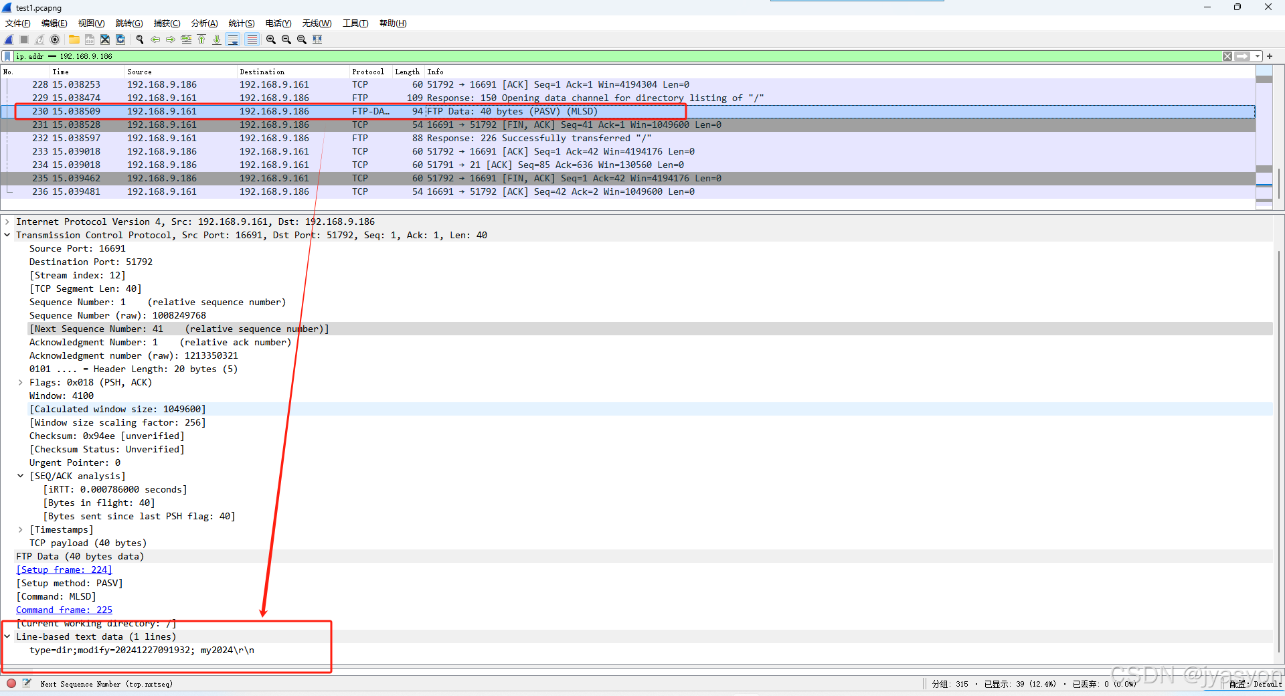Screen dimensions: 1285x696
Task: Go to the last packet
Action: [216, 39]
